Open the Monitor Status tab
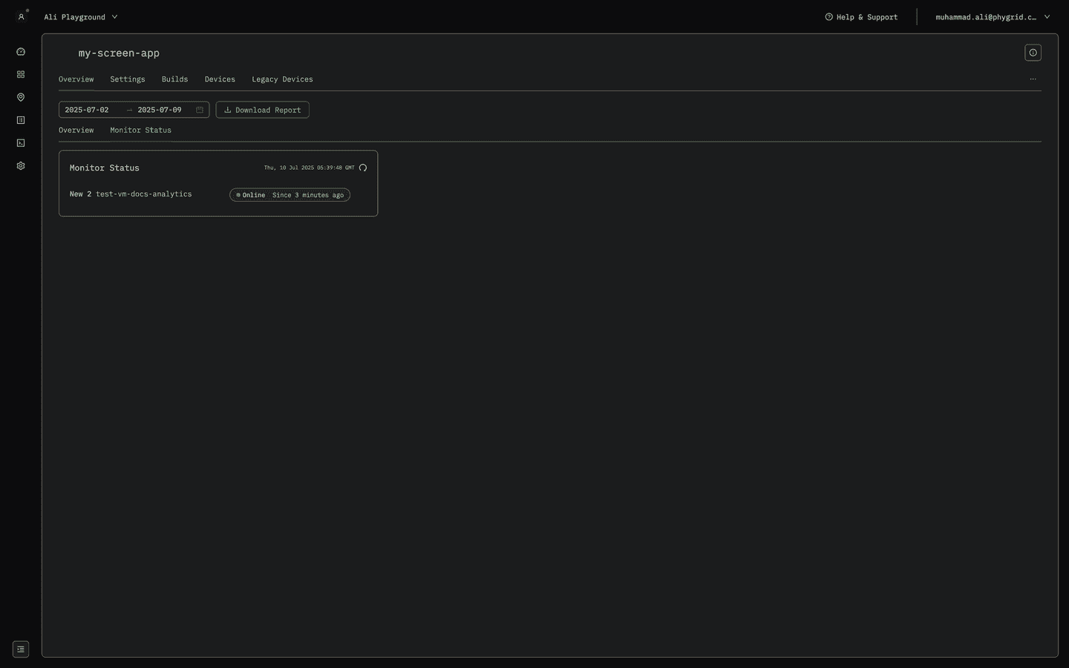The width and height of the screenshot is (1069, 668). pos(140,130)
